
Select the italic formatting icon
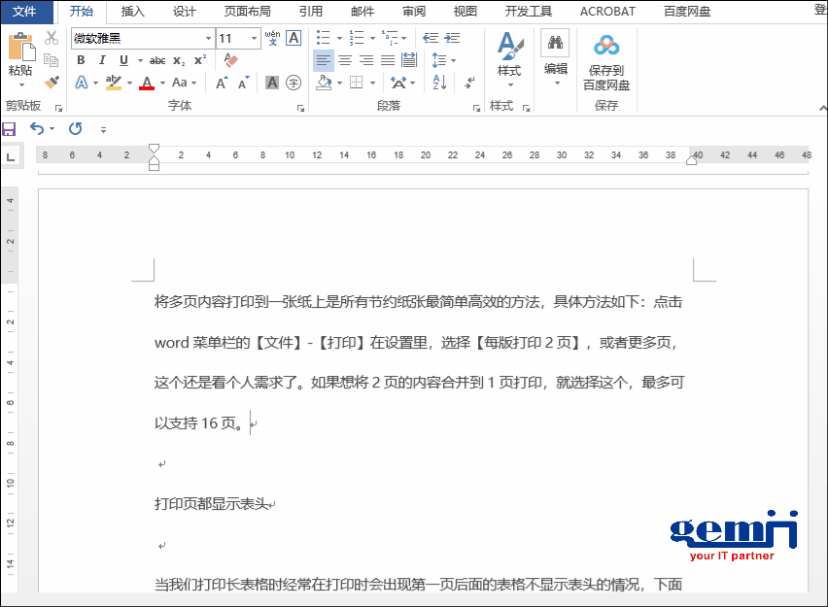coord(102,59)
